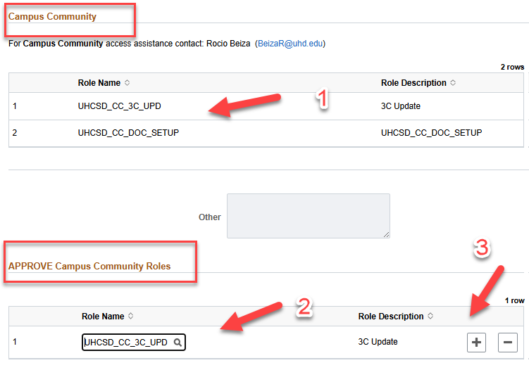This screenshot has height=370, width=529.
Task: Add a new row with plus button
Action: point(477,343)
